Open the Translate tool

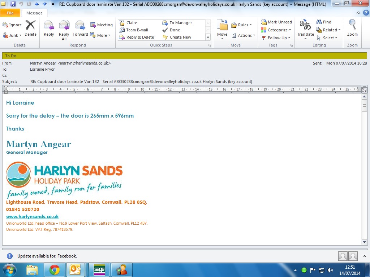click(x=305, y=29)
